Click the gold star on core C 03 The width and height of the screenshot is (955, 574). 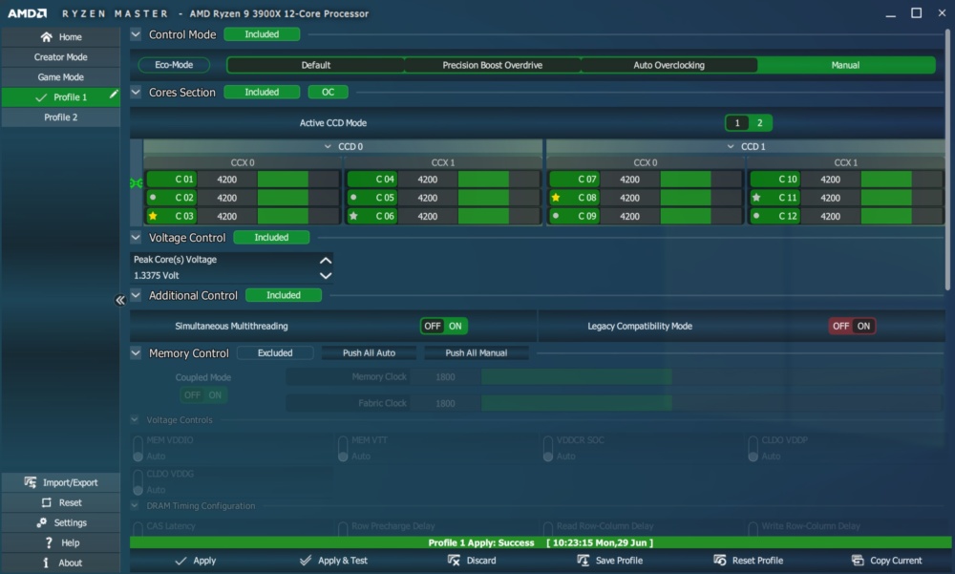coord(153,216)
